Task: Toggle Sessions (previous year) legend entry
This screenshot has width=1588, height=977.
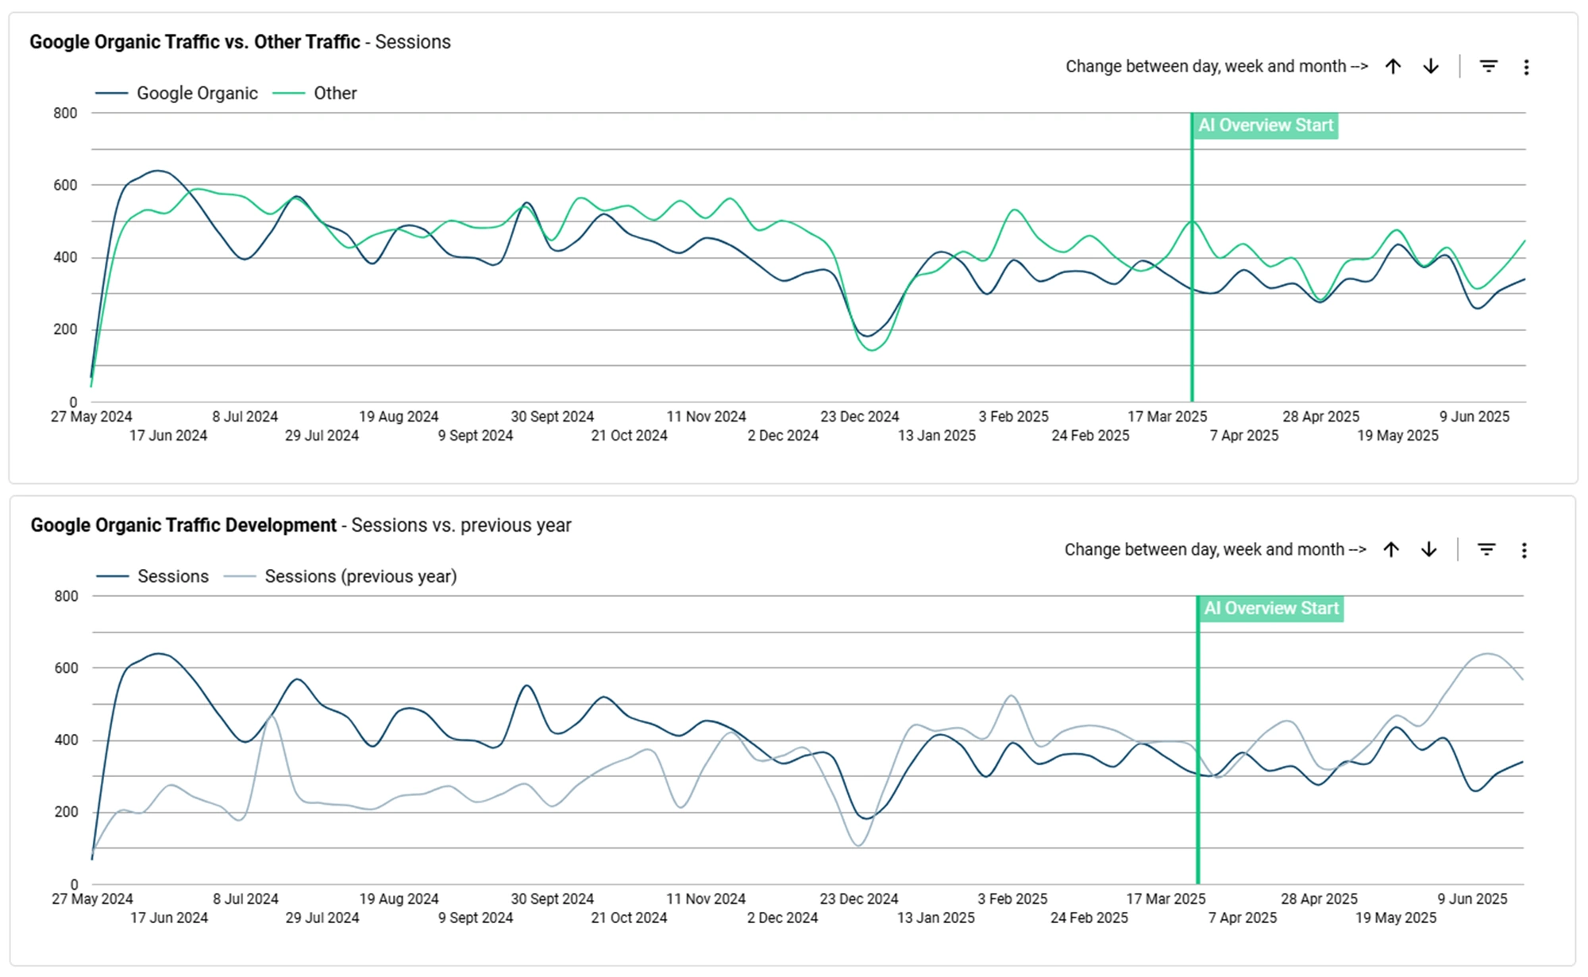Action: [360, 576]
